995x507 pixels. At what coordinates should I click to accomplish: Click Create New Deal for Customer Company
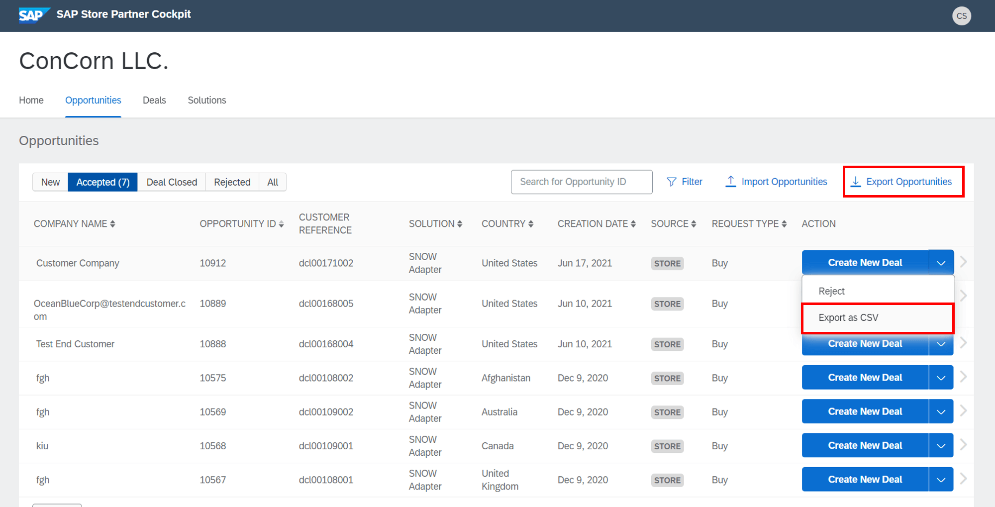[865, 262]
